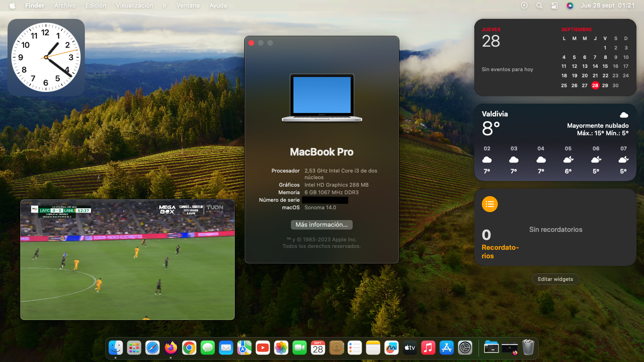The width and height of the screenshot is (644, 362).
Task: Open App Store from the Dock
Action: click(446, 348)
